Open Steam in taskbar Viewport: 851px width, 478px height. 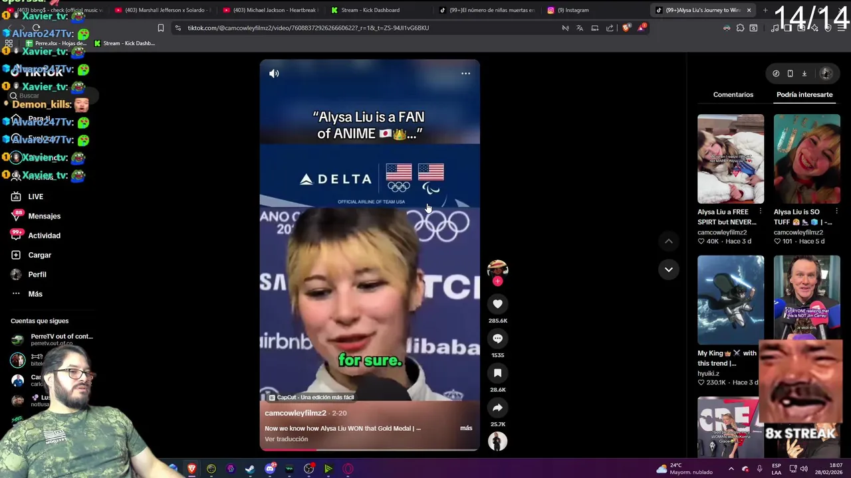click(x=250, y=469)
